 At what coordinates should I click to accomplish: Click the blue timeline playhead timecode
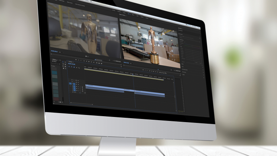[x=72, y=64]
